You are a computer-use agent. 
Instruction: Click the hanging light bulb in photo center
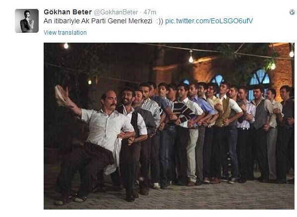pyautogui.click(x=191, y=57)
